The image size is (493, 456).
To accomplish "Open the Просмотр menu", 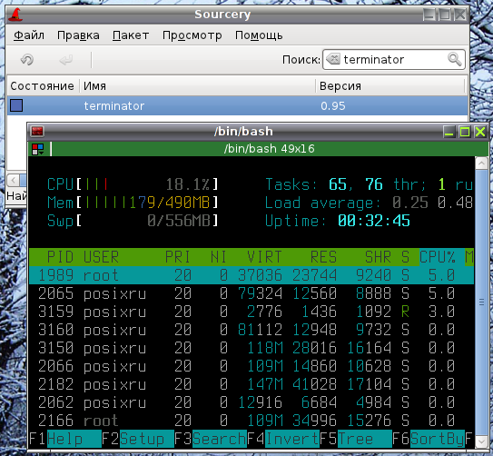I will pos(192,35).
